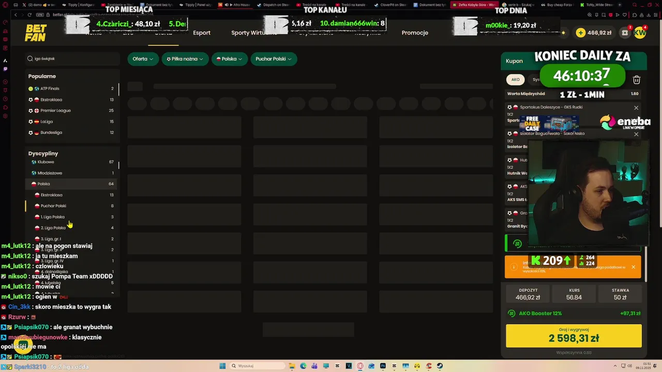The image size is (662, 372).
Task: Open Microsoft Teams from the taskbar
Action: click(314, 366)
